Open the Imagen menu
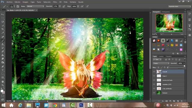 pos(25,2)
